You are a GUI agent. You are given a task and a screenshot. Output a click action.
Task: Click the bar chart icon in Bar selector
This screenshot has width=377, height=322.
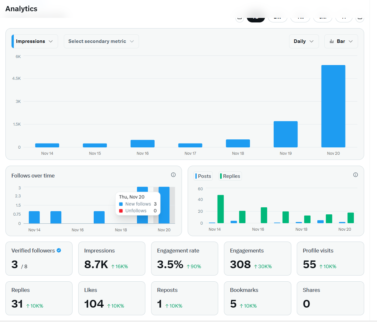[331, 41]
